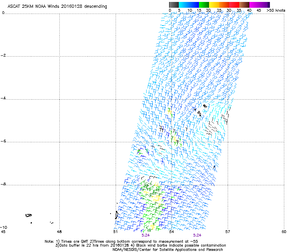
Task: Click the elongated island outline at 51E
Action: point(116,215)
